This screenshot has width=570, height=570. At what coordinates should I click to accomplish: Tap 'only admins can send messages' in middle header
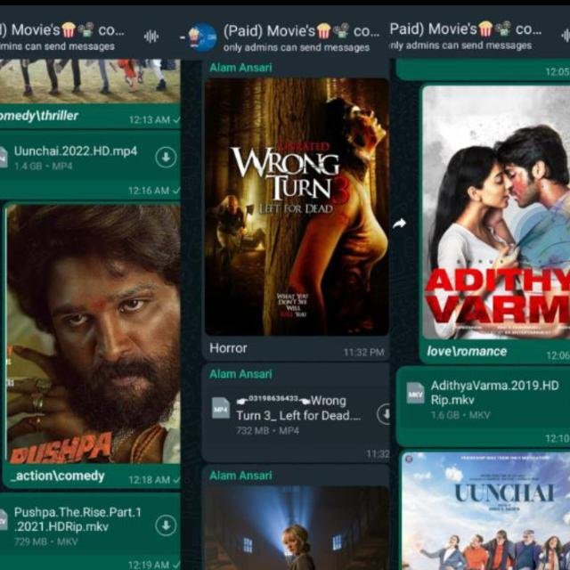tap(297, 47)
